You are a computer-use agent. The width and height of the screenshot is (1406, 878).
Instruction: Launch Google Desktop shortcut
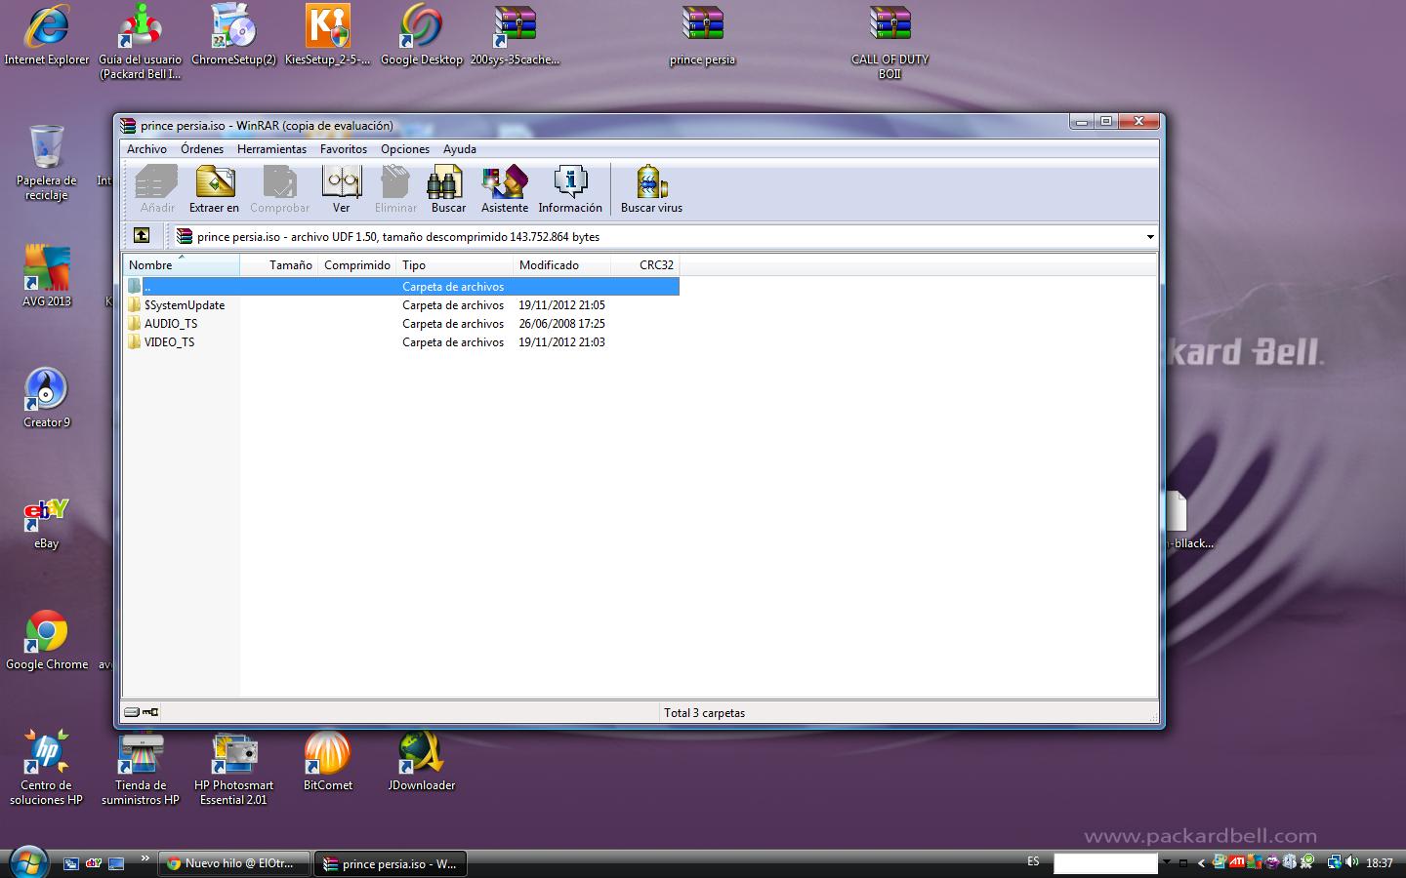422,35
